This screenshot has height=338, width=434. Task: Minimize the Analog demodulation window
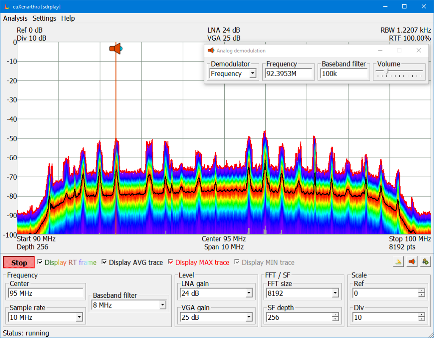380,50
